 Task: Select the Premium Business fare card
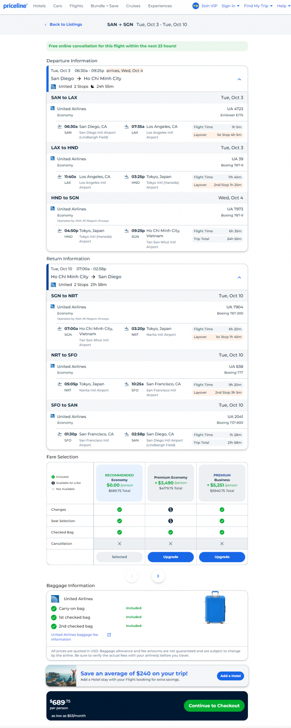[222, 483]
